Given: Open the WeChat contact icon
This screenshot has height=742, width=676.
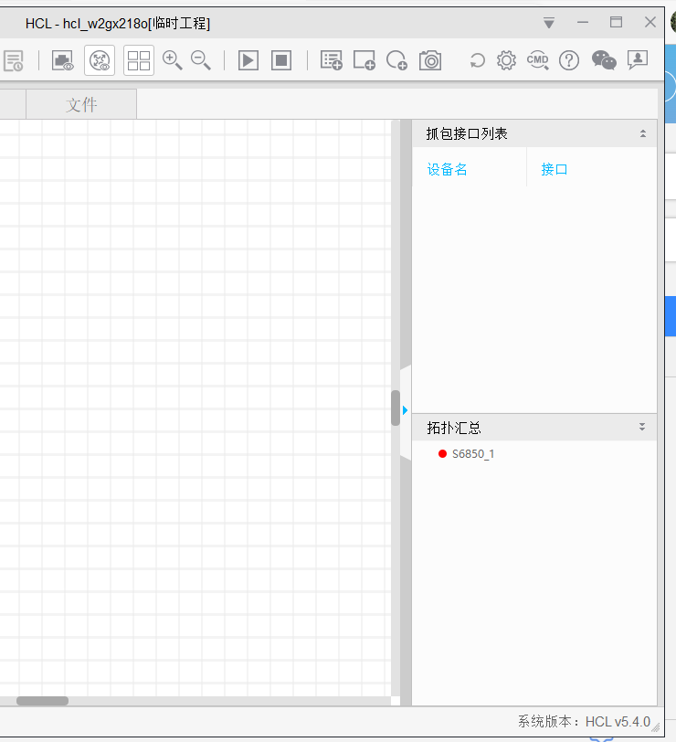Looking at the screenshot, I should 604,60.
